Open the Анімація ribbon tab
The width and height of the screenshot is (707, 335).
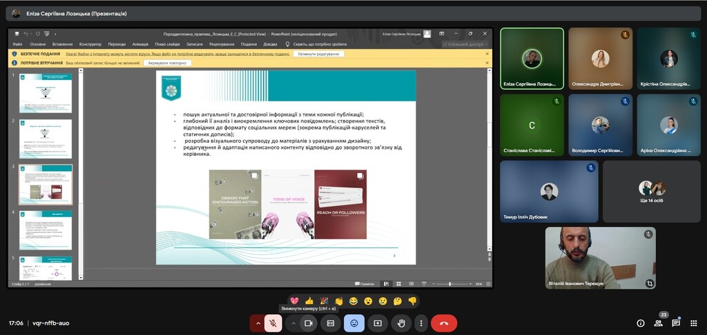tap(139, 44)
